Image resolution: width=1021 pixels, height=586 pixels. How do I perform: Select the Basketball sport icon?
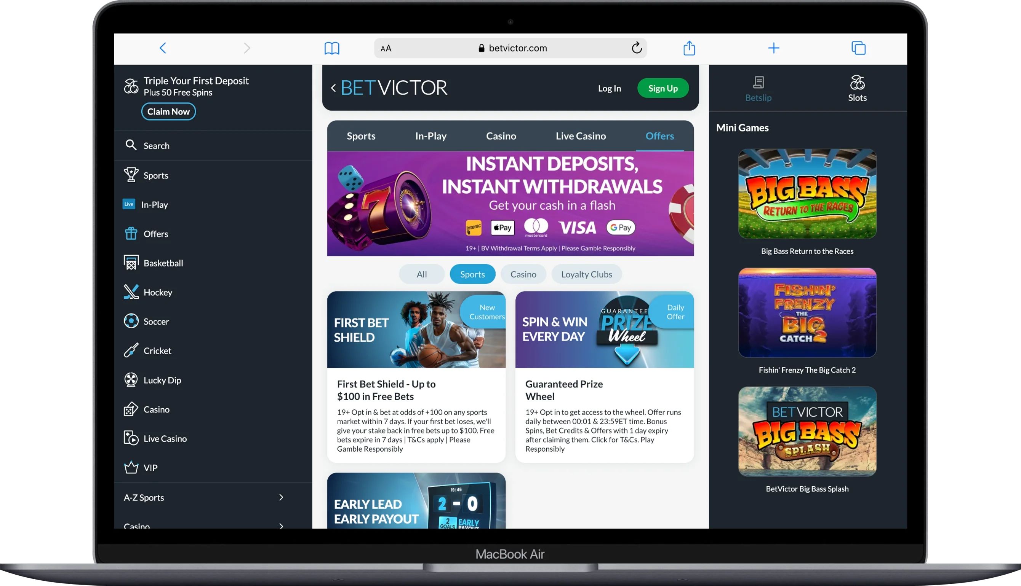pos(130,263)
